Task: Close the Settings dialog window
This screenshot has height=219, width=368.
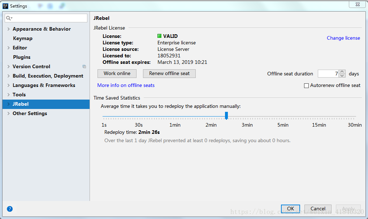Action: [357, 4]
